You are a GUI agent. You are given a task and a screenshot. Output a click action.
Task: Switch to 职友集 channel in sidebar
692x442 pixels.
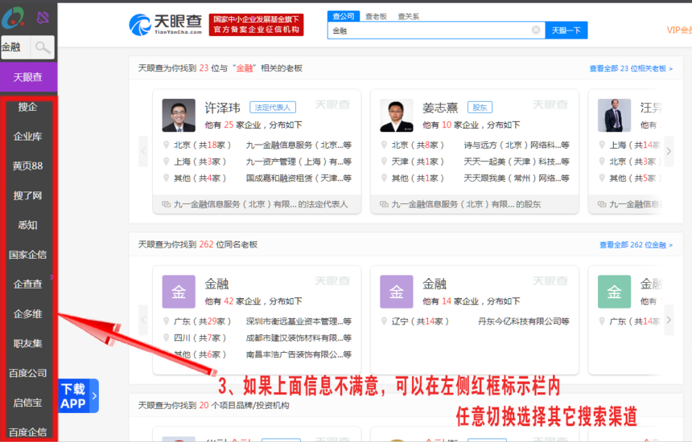[27, 343]
